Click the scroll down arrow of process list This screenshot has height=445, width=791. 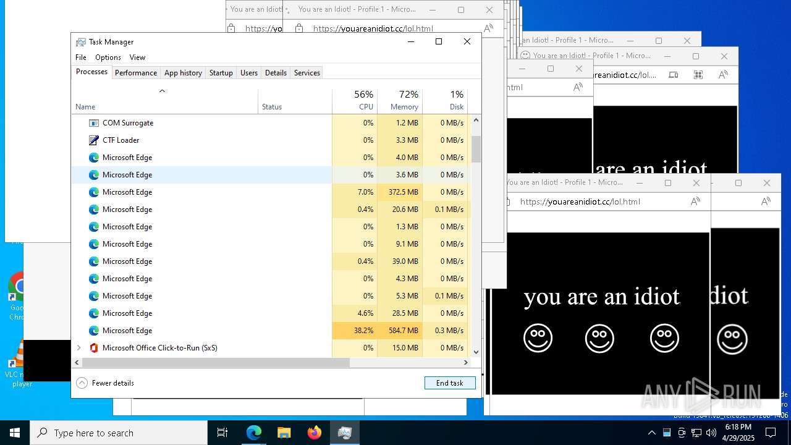pyautogui.click(x=476, y=352)
